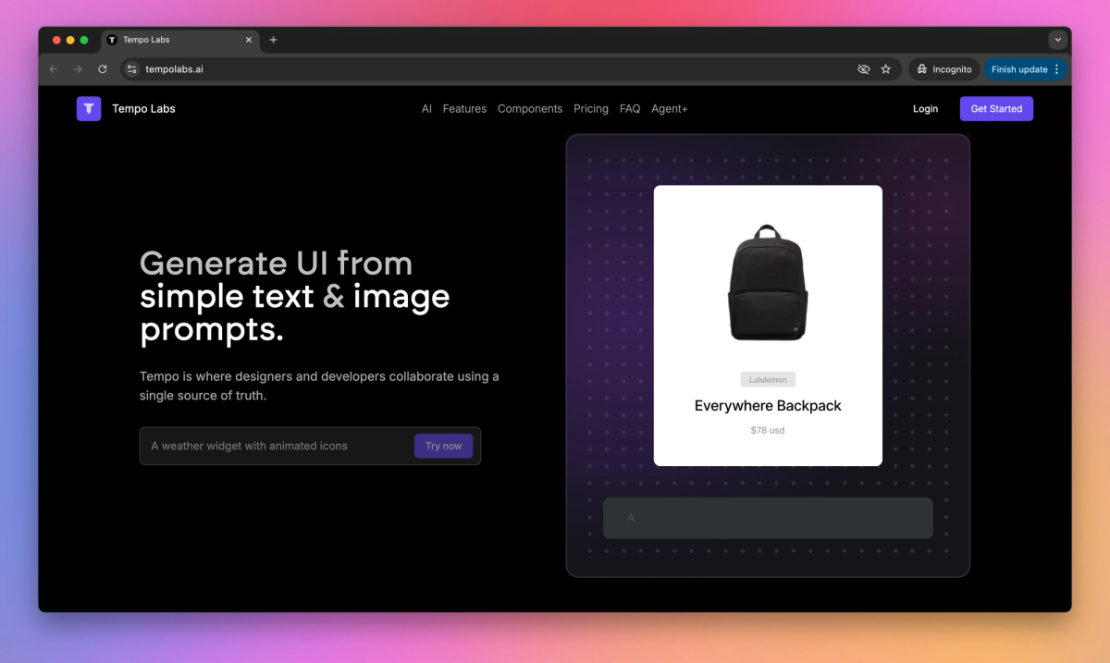Open the Components nav item
This screenshot has height=663, width=1110.
pos(530,109)
